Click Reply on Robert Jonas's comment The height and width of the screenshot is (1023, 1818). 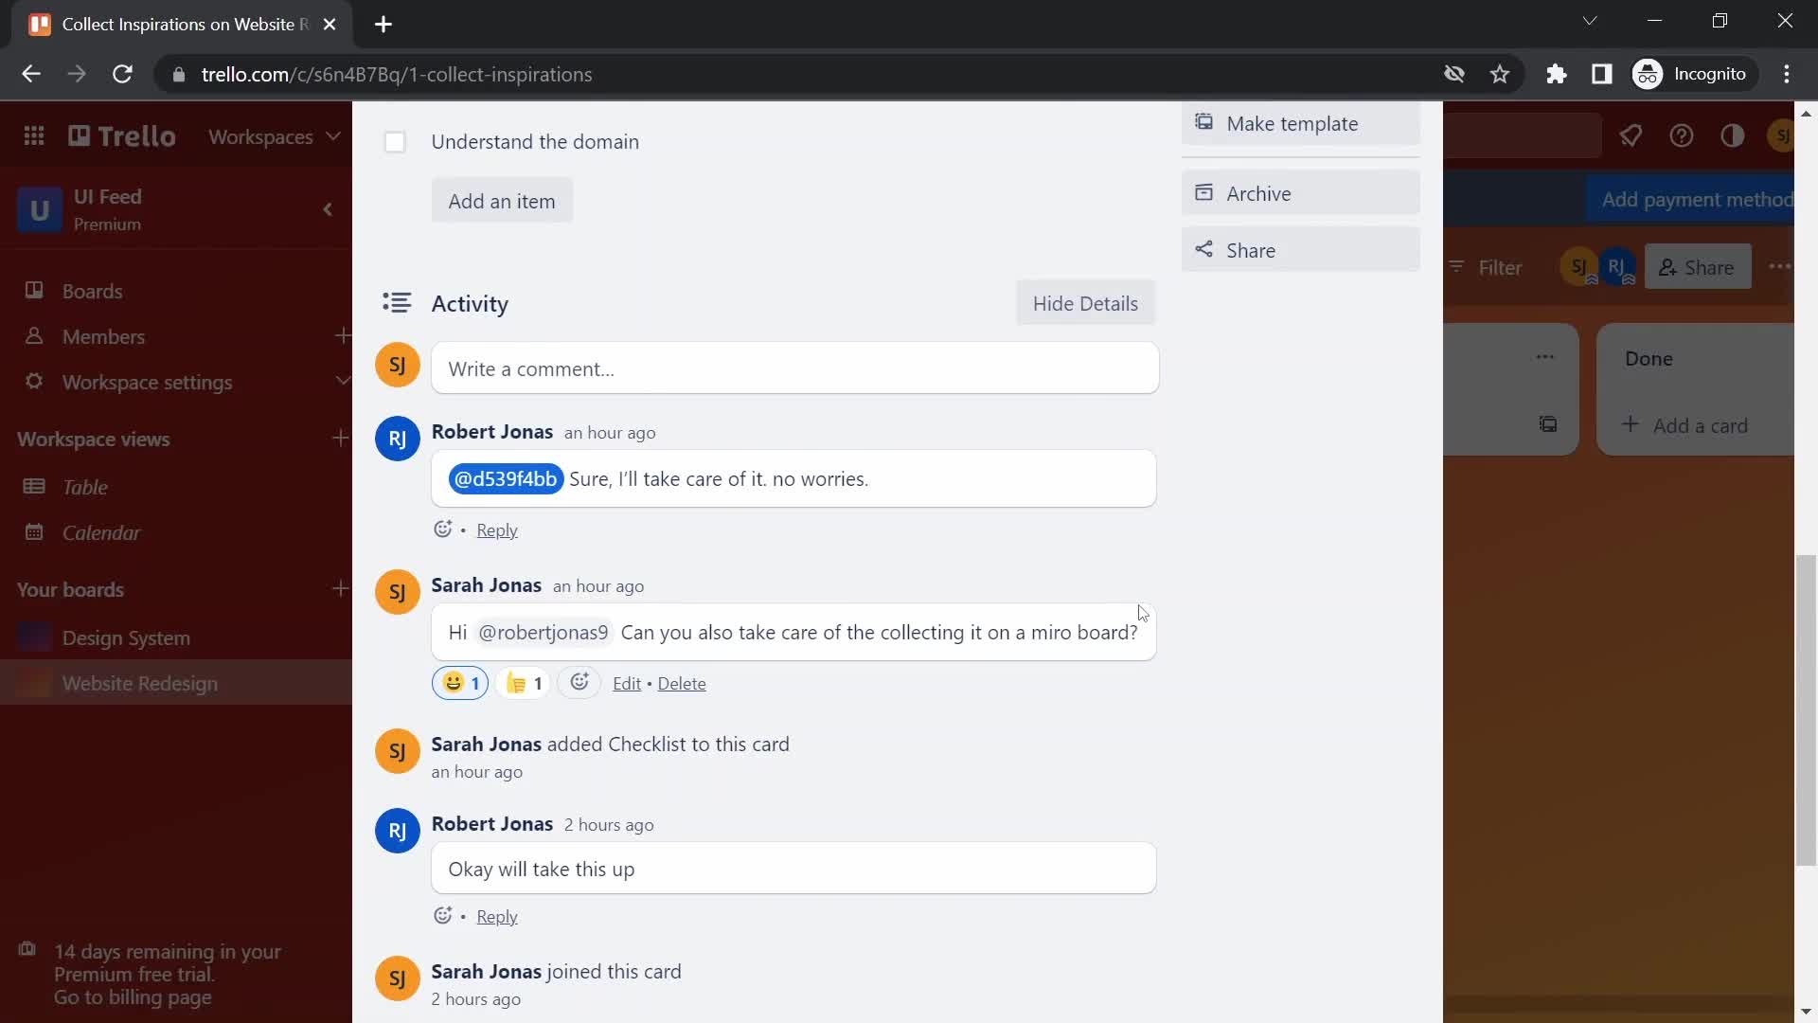(x=496, y=529)
